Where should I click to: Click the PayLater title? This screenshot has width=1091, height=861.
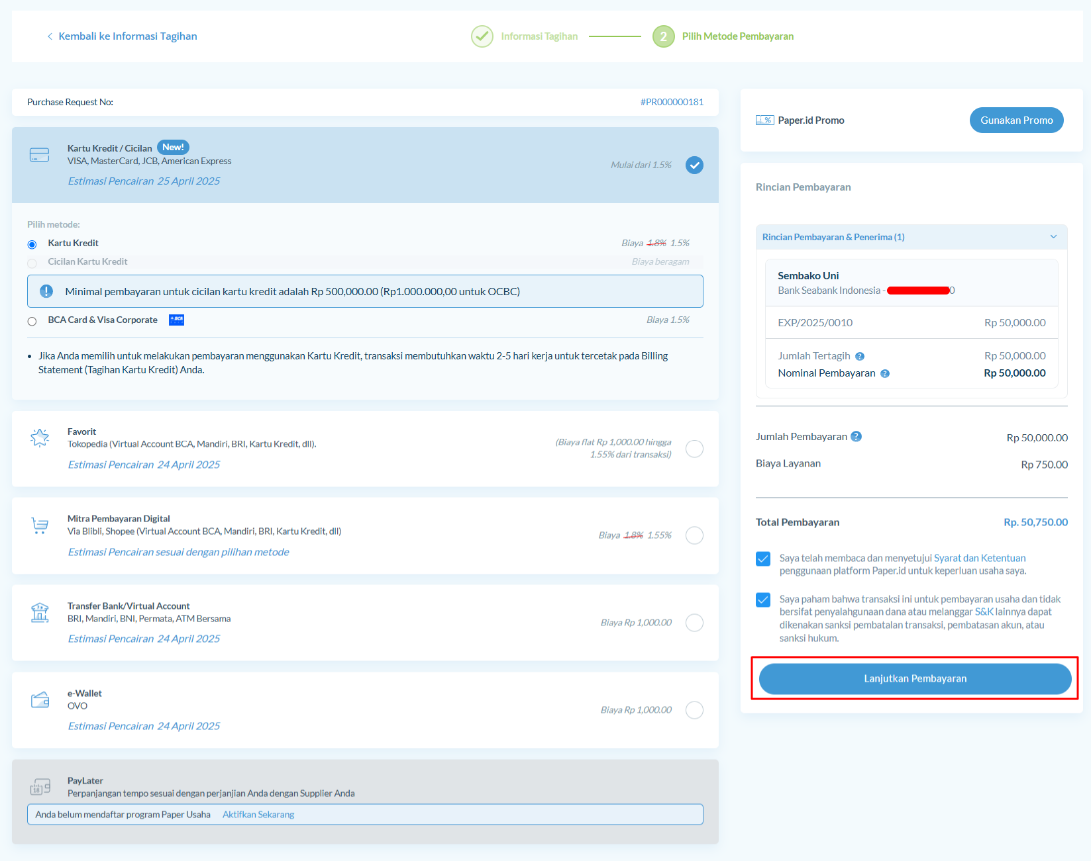(x=85, y=781)
